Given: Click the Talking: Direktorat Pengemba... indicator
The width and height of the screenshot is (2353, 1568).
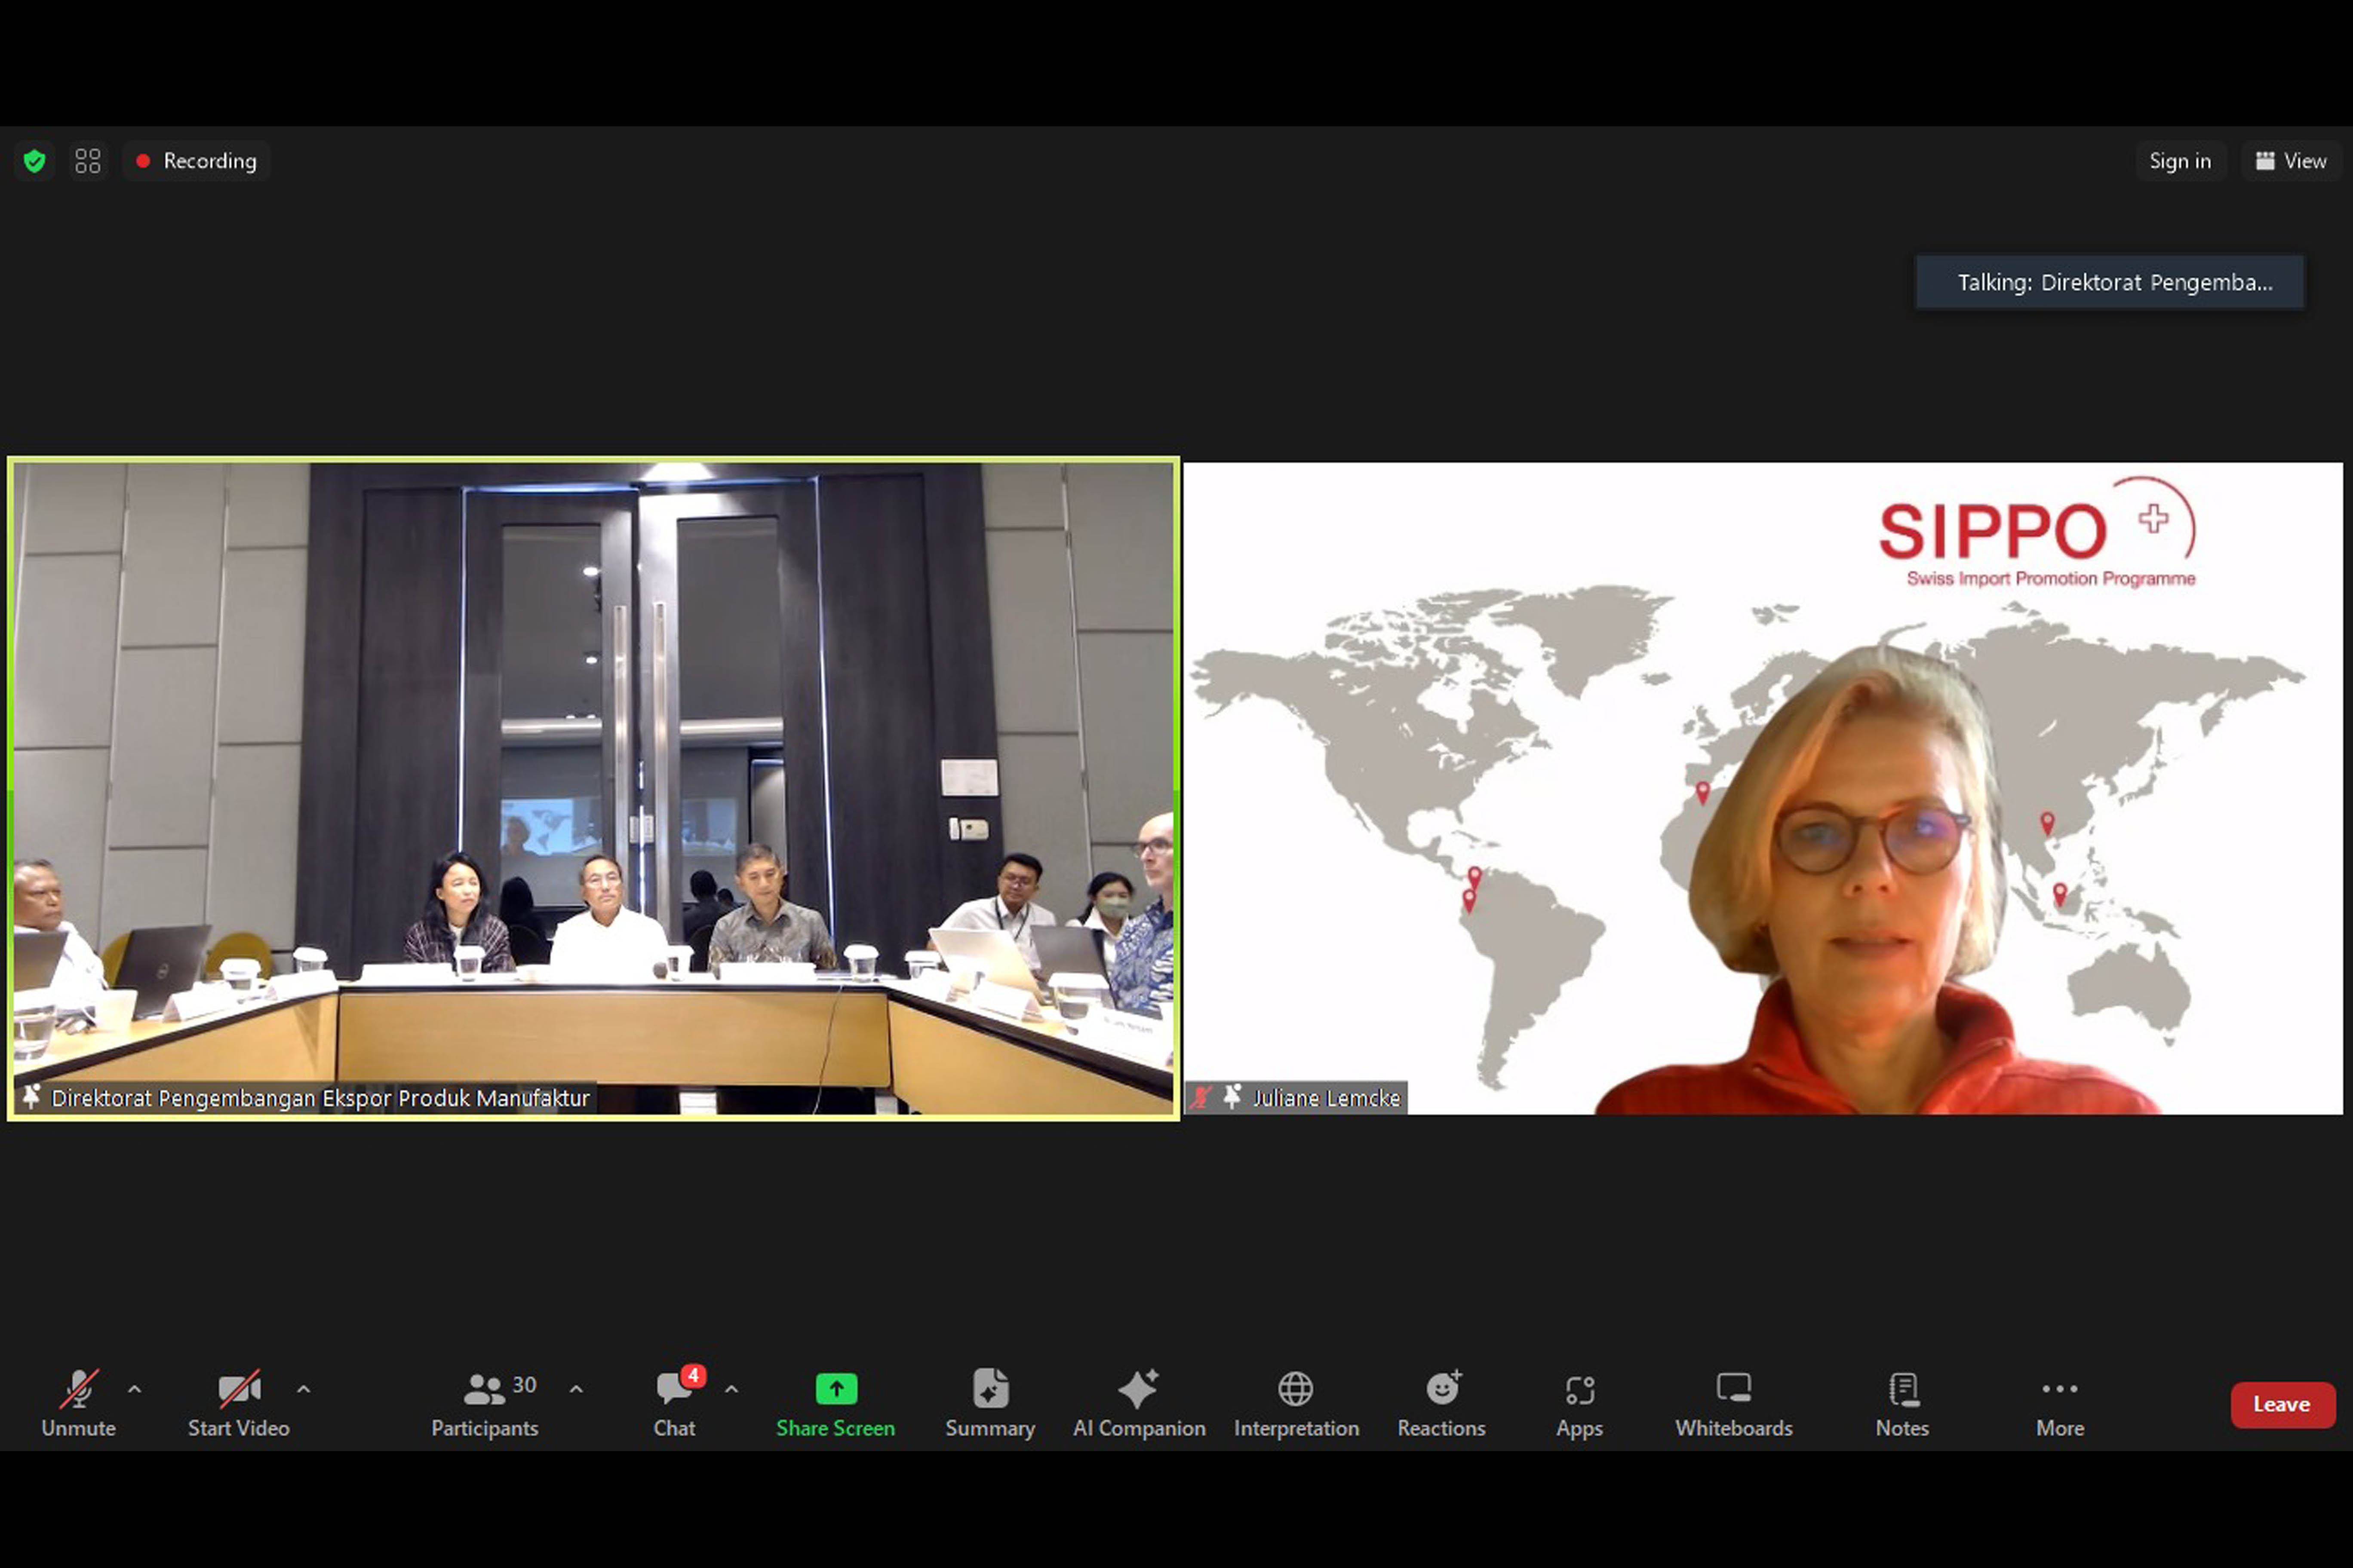Looking at the screenshot, I should click(2110, 283).
